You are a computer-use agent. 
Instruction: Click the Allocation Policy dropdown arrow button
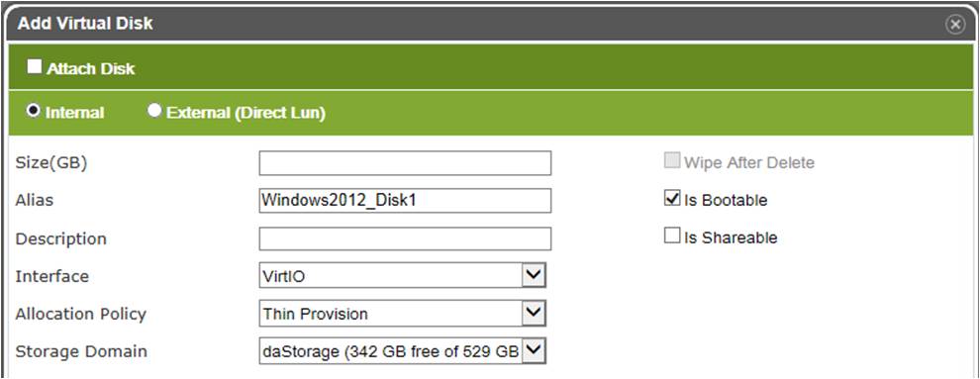[534, 313]
